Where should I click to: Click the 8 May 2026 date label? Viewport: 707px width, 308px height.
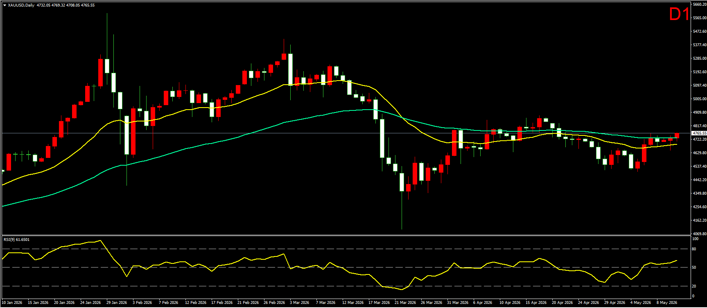pyautogui.click(x=667, y=303)
